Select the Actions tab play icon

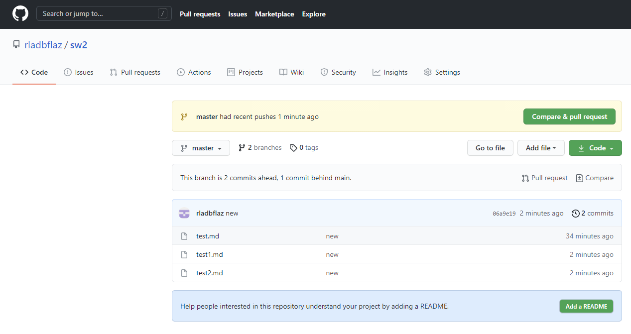pos(181,72)
